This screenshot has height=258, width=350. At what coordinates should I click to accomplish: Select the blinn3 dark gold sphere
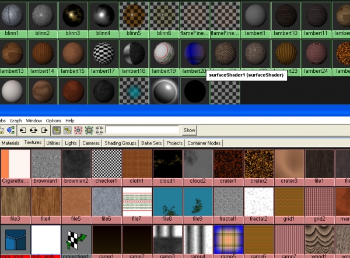tap(73, 16)
